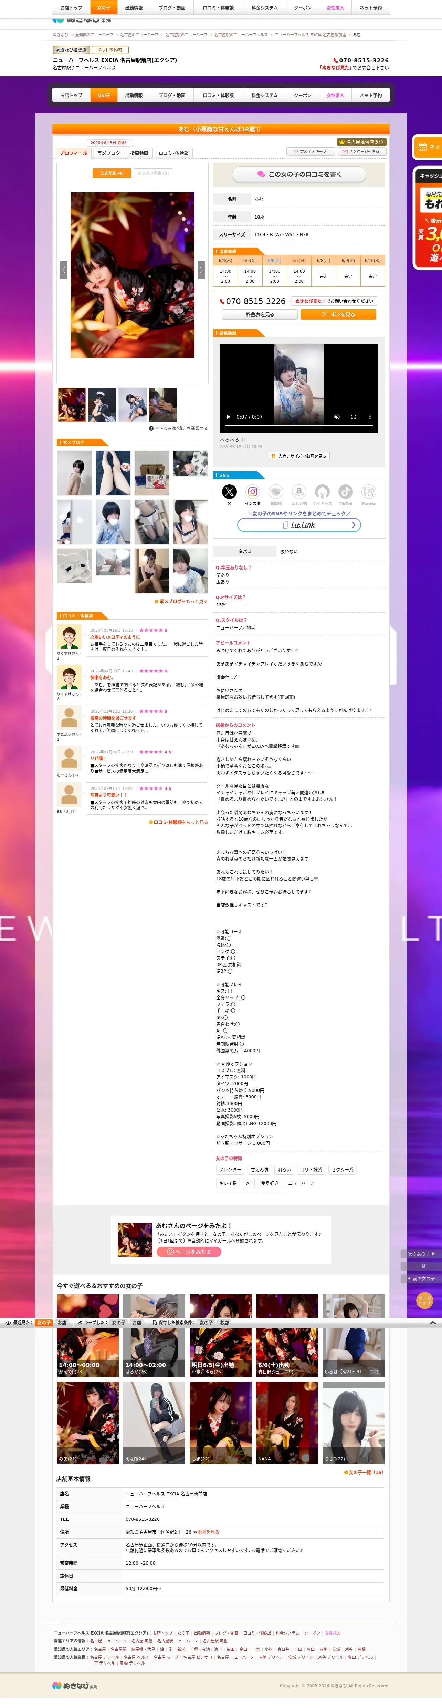Click the ページトップ round button

424,1300
